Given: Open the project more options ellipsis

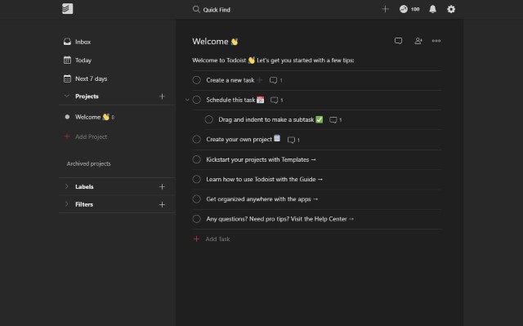Looking at the screenshot, I should coord(436,41).
